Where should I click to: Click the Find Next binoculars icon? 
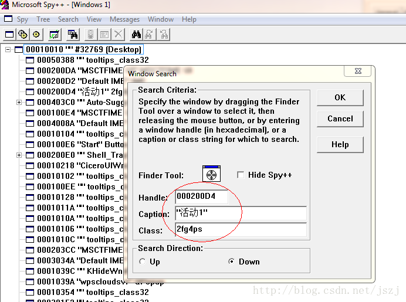150,35
